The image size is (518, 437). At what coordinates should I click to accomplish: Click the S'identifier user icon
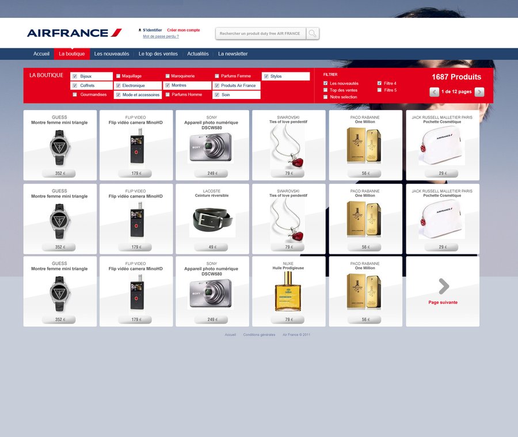(x=140, y=30)
